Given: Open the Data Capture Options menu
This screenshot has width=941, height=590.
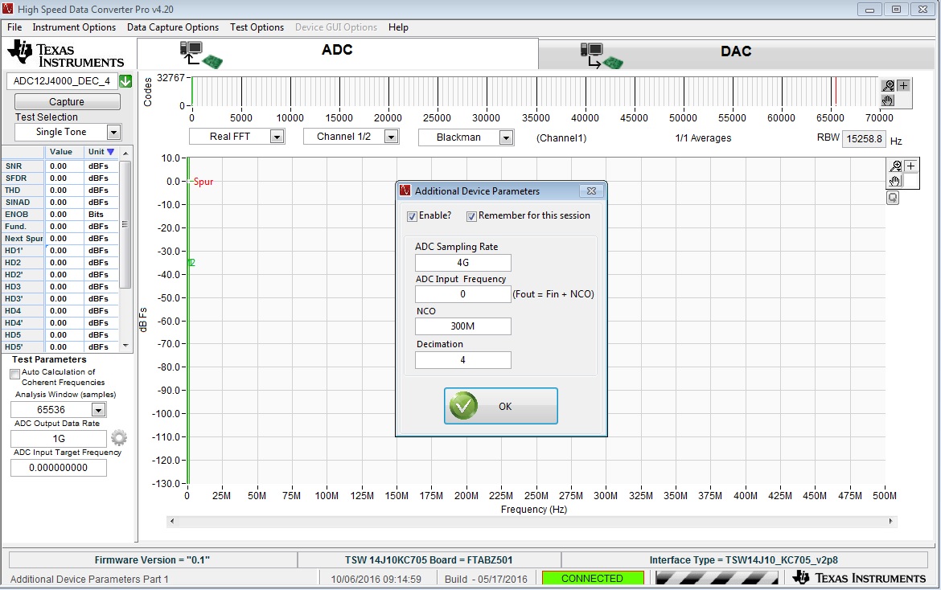Looking at the screenshot, I should pyautogui.click(x=173, y=27).
